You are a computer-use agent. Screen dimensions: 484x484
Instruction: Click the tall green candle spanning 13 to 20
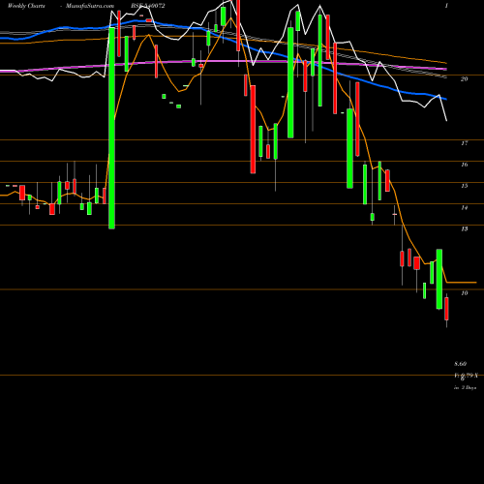(x=111, y=129)
